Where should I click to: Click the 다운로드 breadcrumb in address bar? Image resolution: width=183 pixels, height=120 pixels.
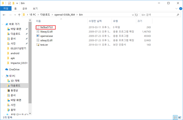(x=45, y=15)
